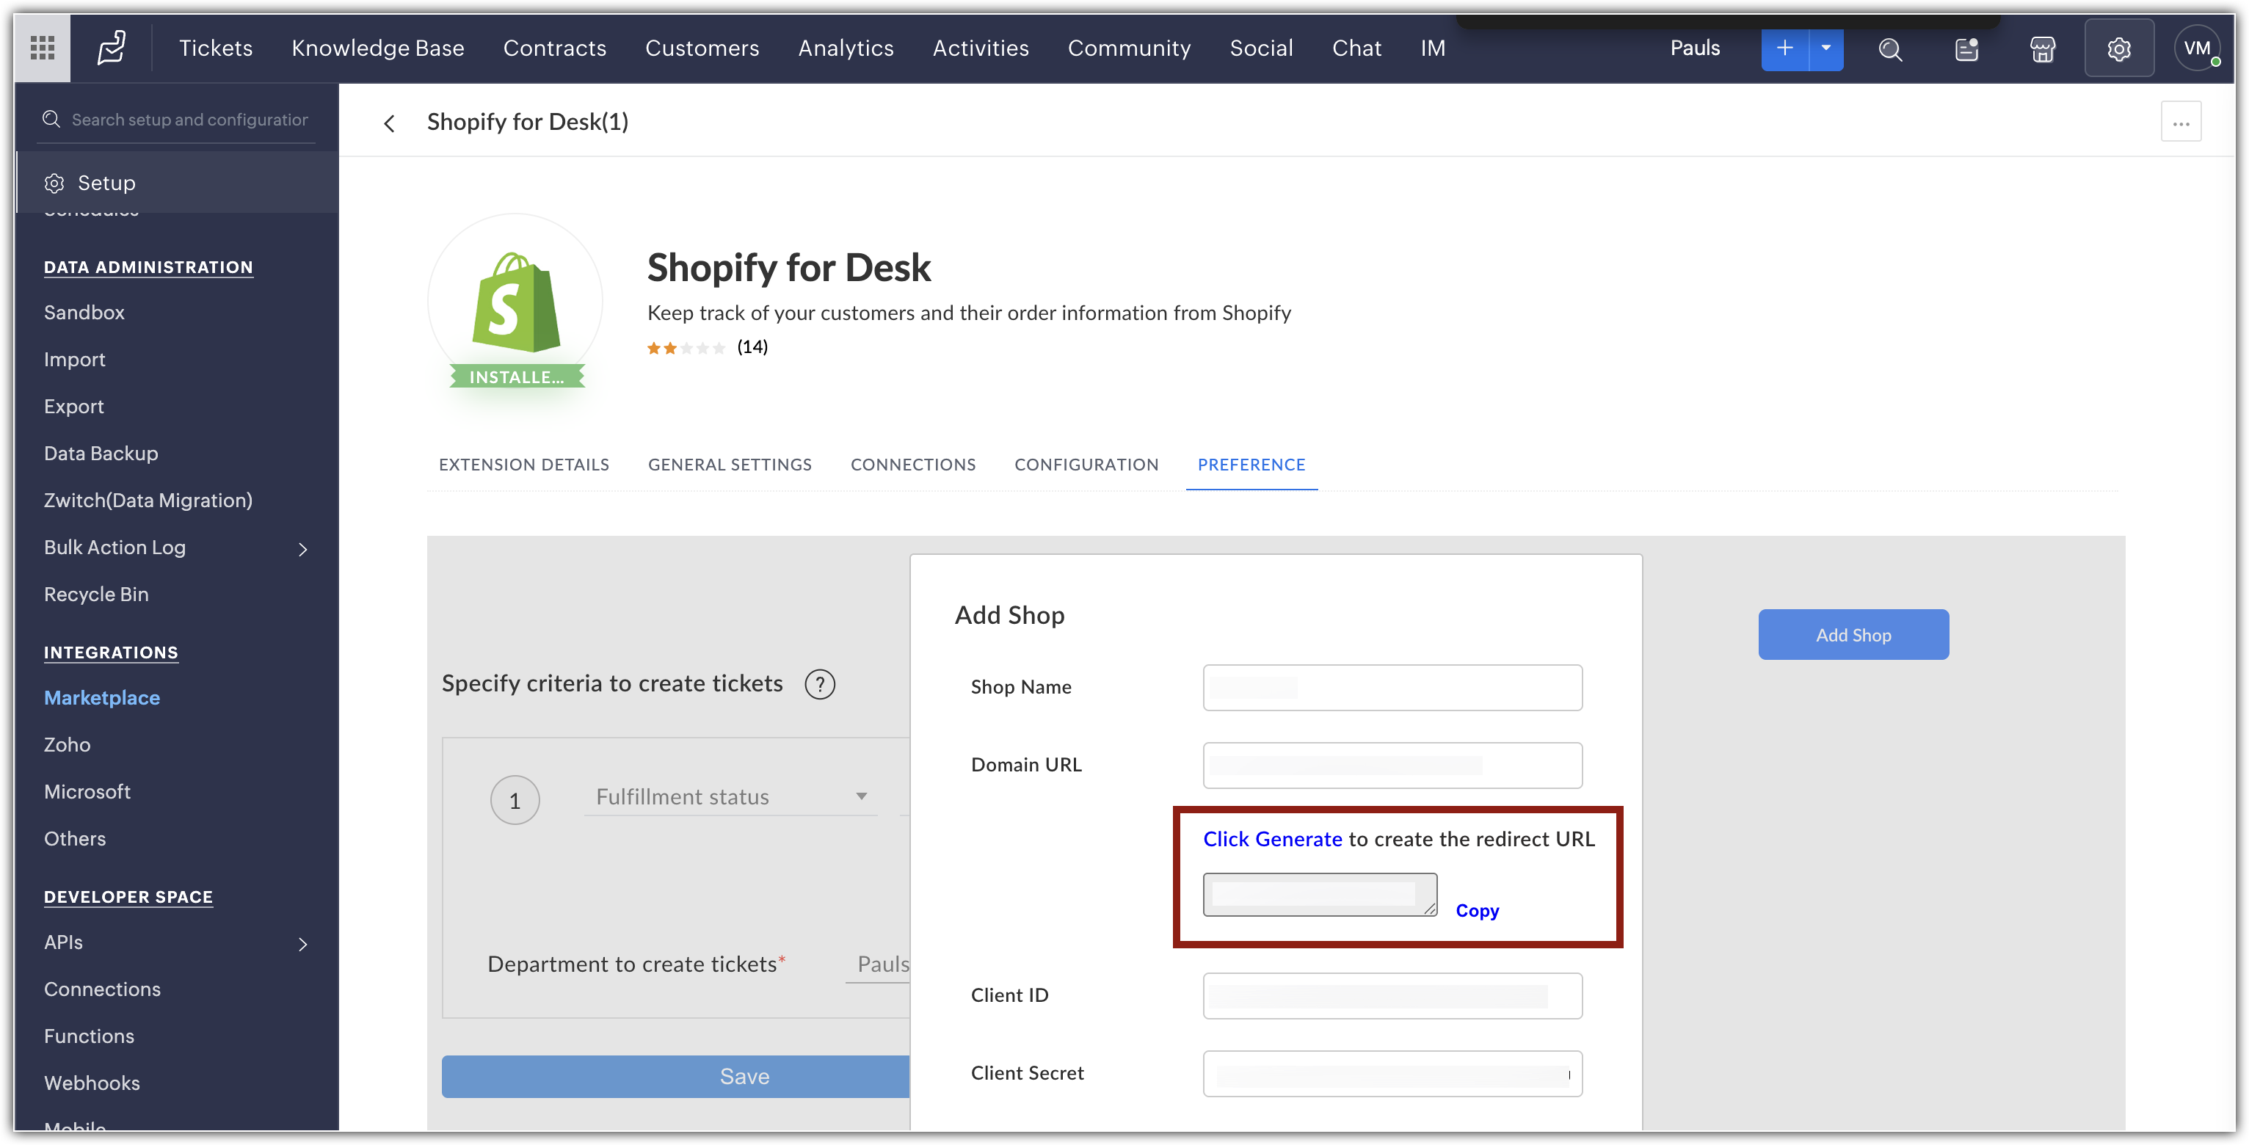
Task: Open the setup gear icon
Action: point(2119,49)
